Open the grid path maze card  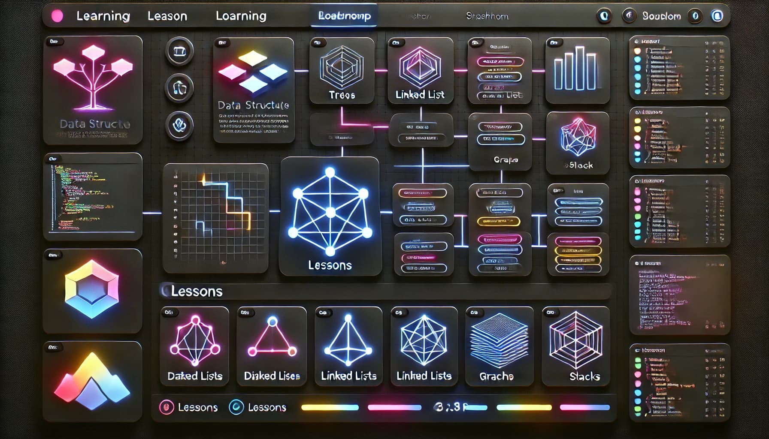215,218
